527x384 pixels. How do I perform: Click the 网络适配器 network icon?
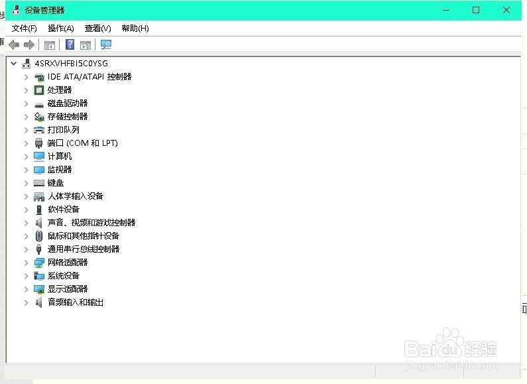click(39, 263)
